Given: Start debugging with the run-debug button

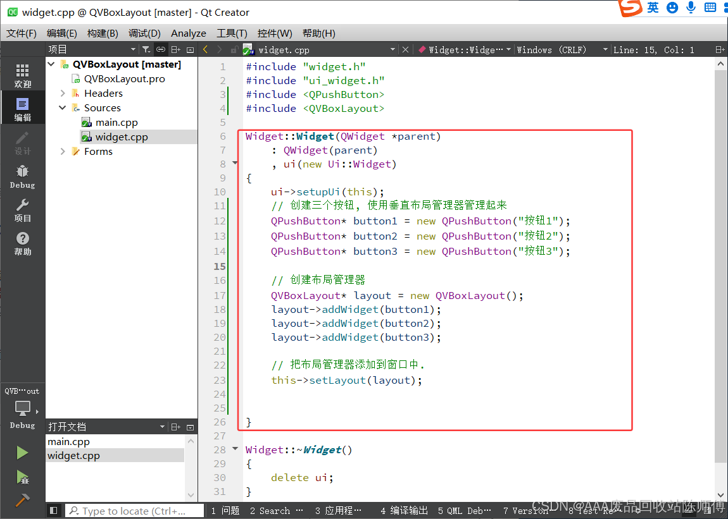Looking at the screenshot, I should pos(22,477).
